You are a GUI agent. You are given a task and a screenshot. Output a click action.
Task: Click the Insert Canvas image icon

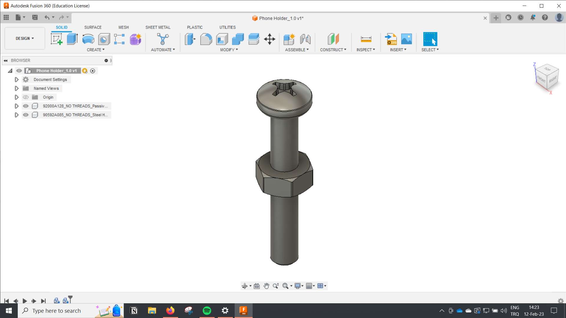(407, 39)
